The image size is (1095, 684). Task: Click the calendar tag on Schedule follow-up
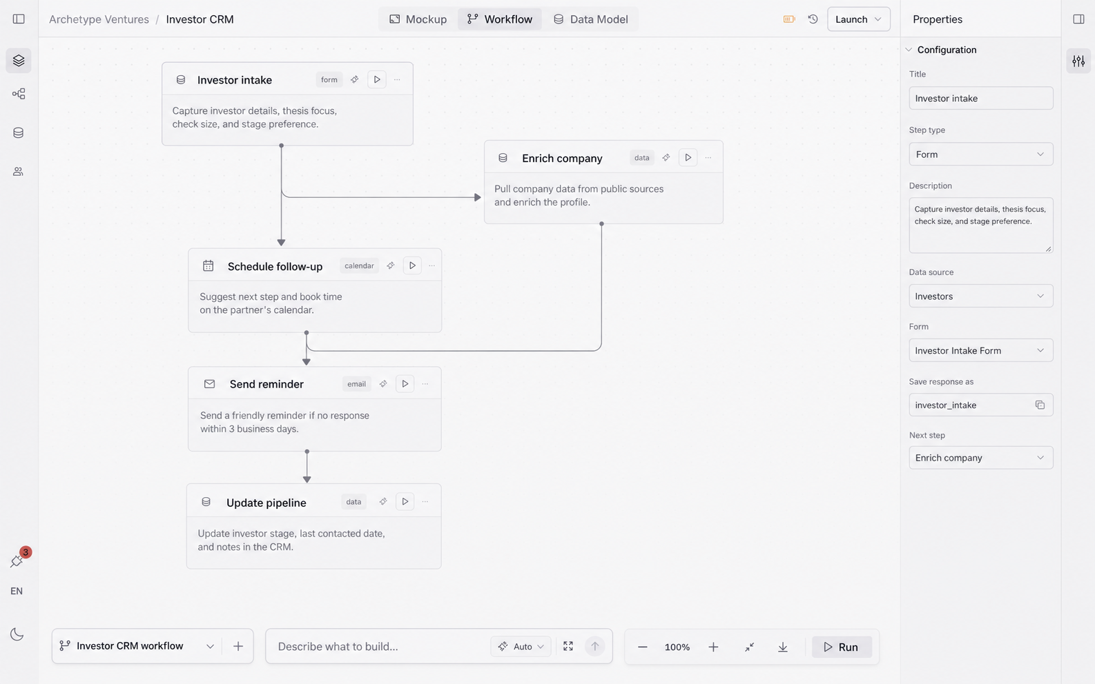point(359,265)
